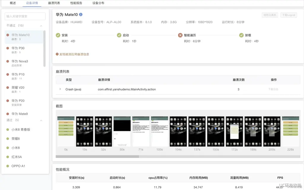The height and width of the screenshot is (190, 304).
Task: Click the cpu占用率(%) column header
Action: pos(158,178)
